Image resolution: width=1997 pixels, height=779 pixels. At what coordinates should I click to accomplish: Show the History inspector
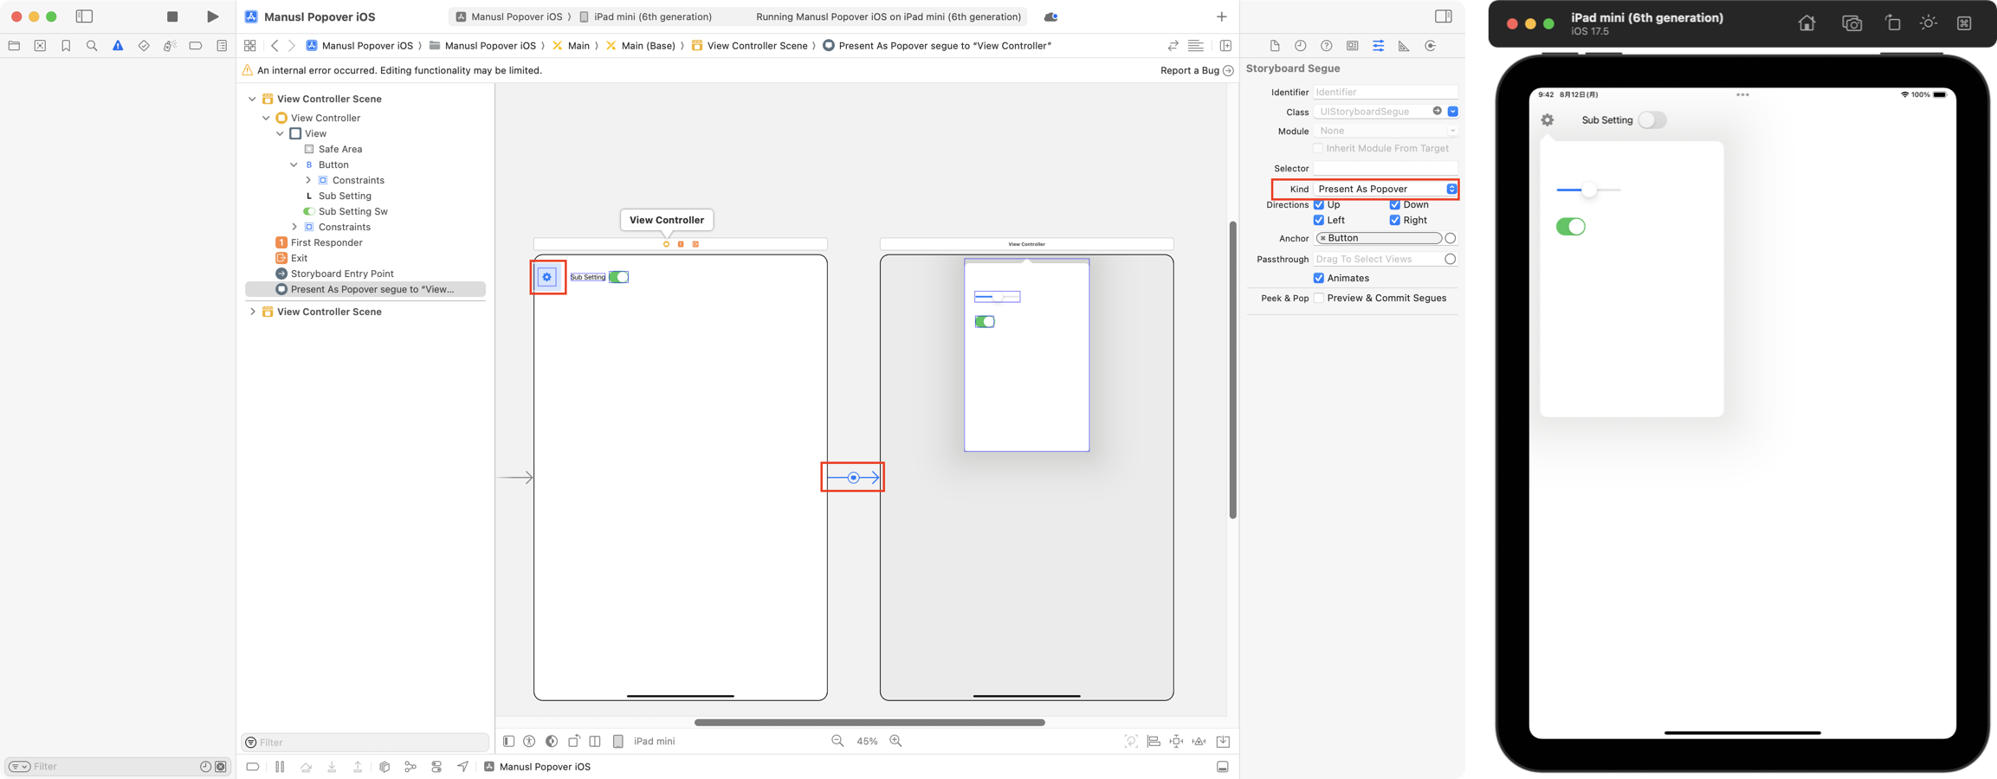[x=1301, y=46]
